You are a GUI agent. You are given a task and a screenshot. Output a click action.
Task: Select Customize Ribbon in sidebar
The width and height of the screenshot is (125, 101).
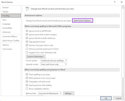(x=10, y=36)
